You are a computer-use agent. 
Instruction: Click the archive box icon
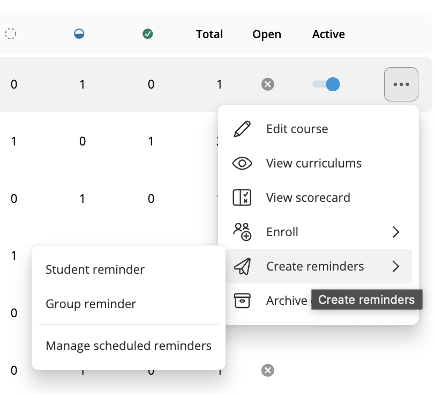pyautogui.click(x=242, y=301)
